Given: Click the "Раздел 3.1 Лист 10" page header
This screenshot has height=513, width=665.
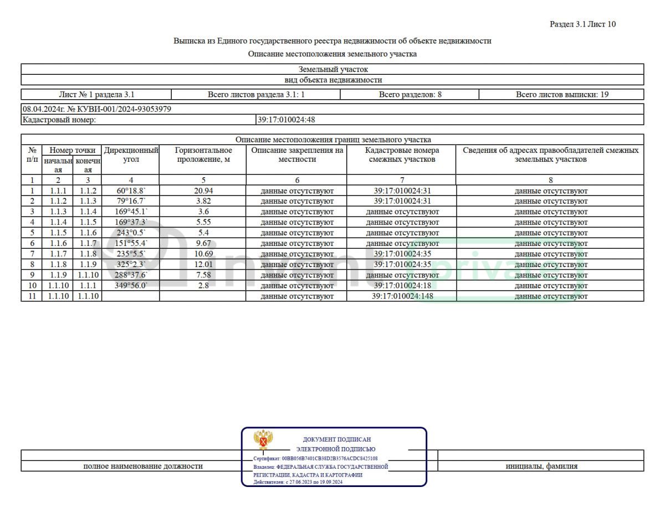Looking at the screenshot, I should (582, 24).
